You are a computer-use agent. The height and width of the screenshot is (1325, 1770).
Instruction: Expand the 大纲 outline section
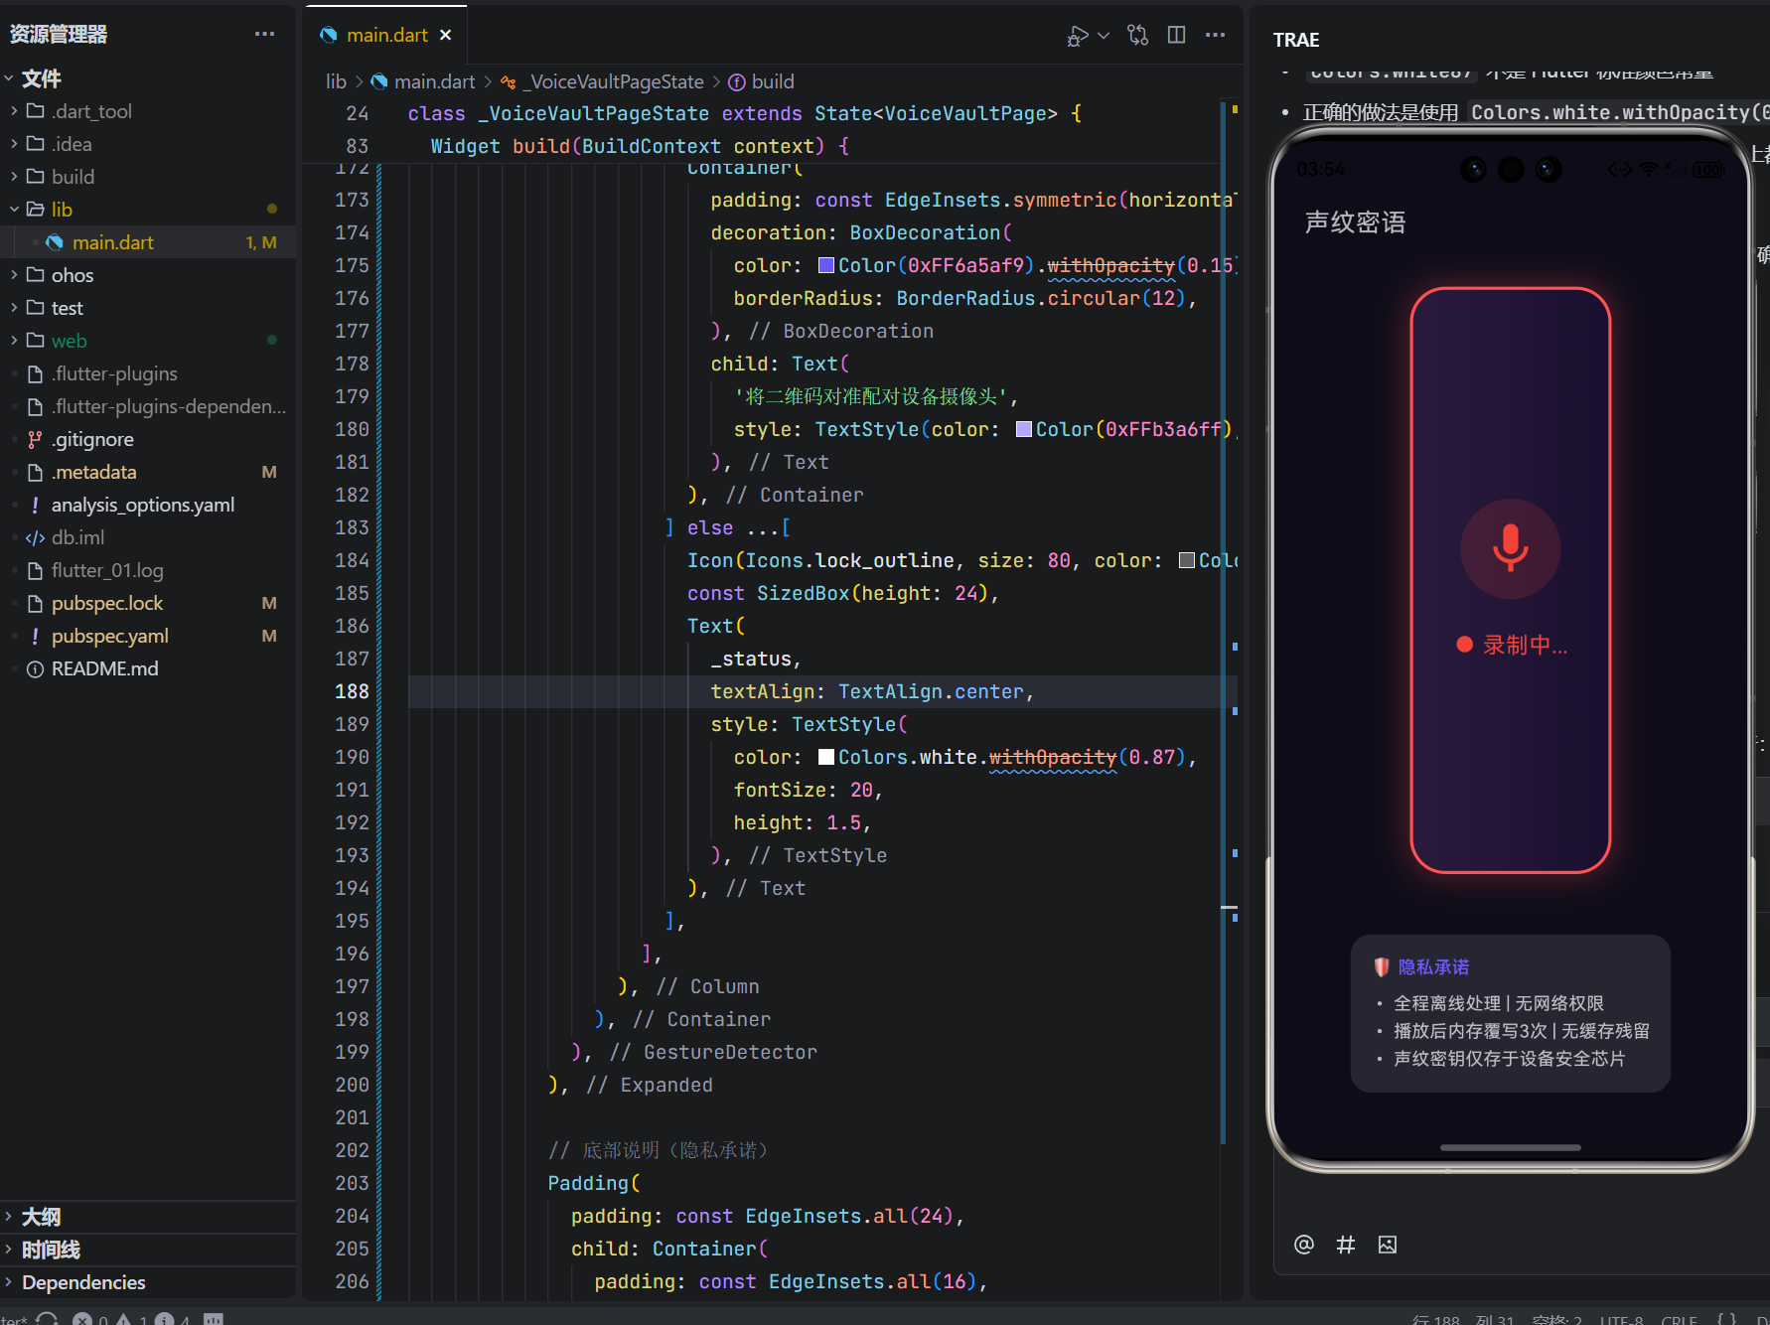[x=148, y=1217]
